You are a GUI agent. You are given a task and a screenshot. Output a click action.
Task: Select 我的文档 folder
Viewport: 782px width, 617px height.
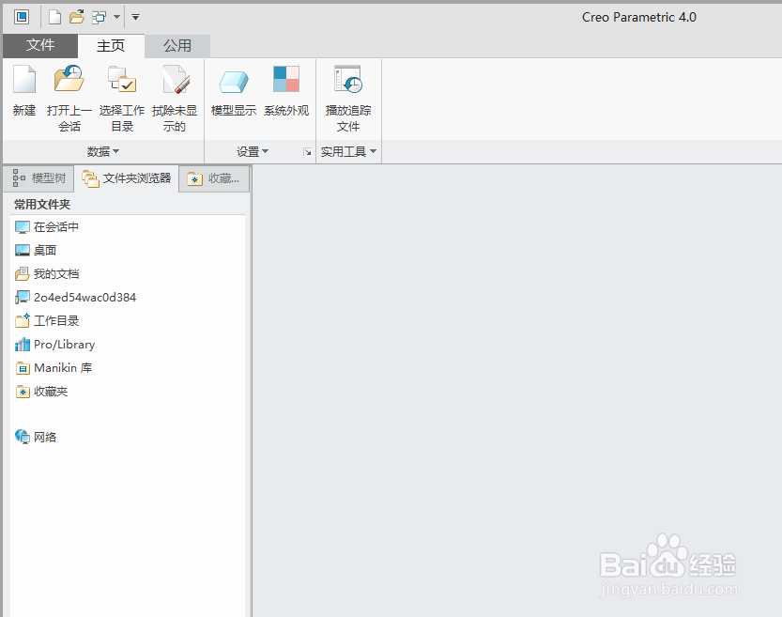click(47, 274)
